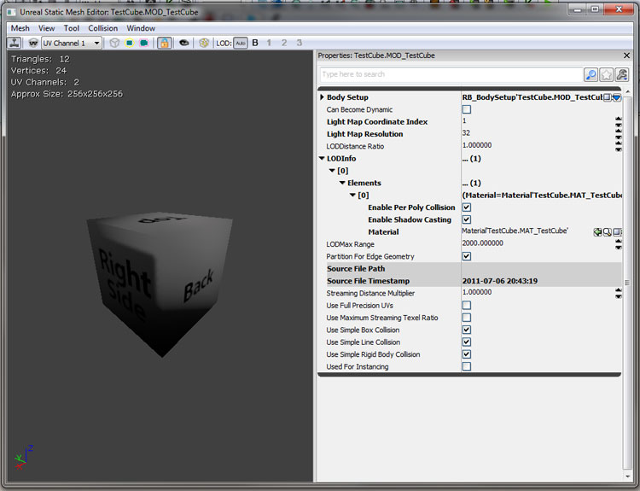Click the properties search input field
640x491 pixels.
pyautogui.click(x=451, y=74)
